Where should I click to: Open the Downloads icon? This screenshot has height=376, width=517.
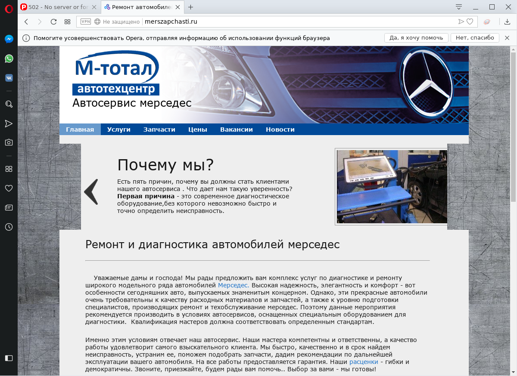tap(507, 22)
